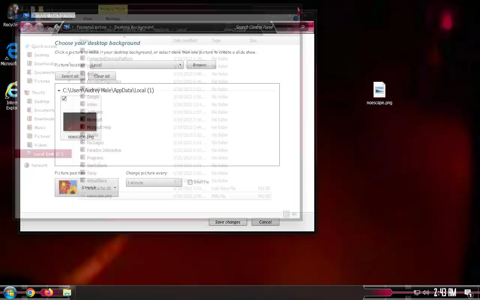Click the Select all button
The width and height of the screenshot is (480, 300).
(70, 76)
